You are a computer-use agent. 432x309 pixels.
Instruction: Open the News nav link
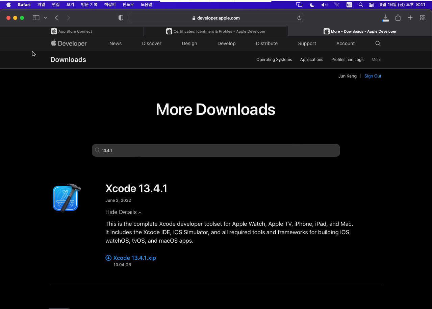pos(116,43)
